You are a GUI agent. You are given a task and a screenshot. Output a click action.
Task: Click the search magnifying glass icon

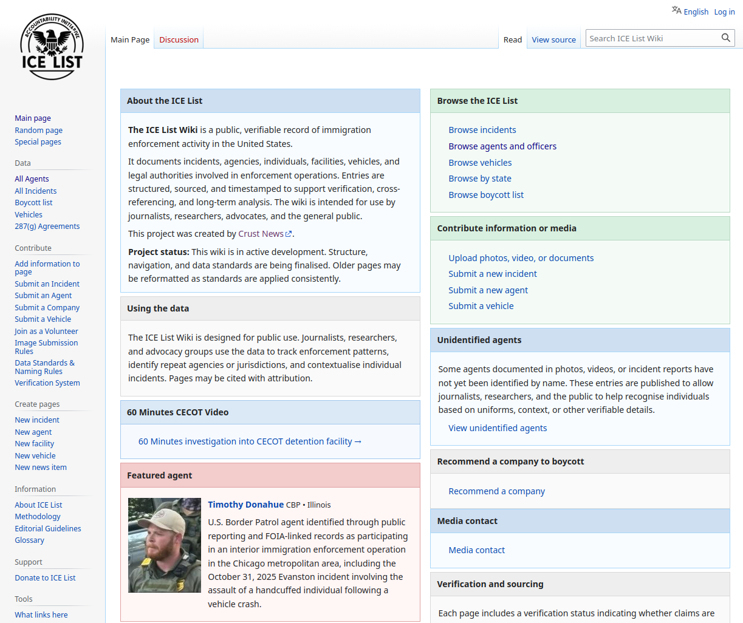click(x=725, y=38)
